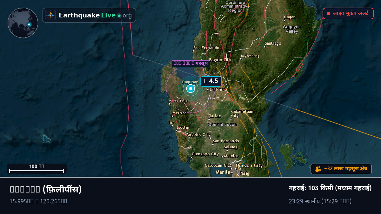Screen dimensions: 381x214
Task: Click the green dot before 'org'
Action: 119,16
